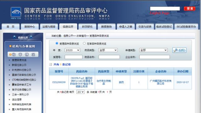The width and height of the screenshot is (201, 113).
Task: Click the 注册分类 column header
Action: click(139, 71)
